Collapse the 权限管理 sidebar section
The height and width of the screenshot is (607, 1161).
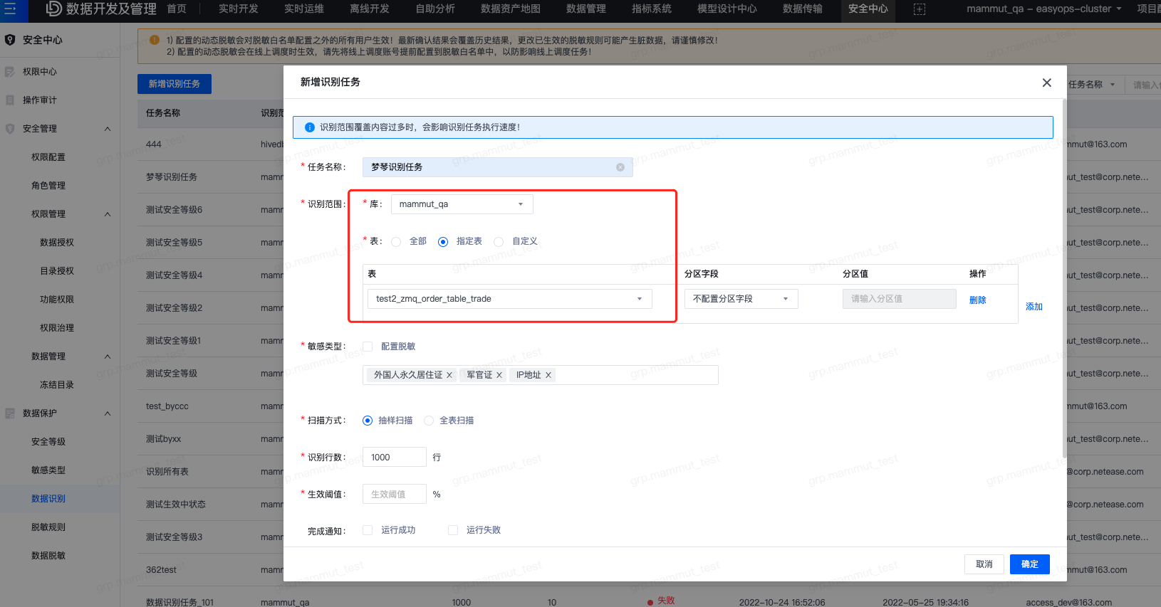click(108, 214)
